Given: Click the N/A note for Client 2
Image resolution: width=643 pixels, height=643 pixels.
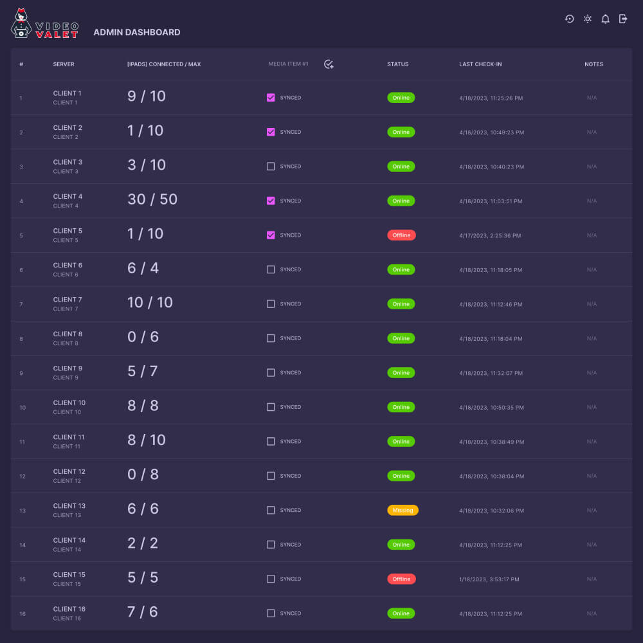Looking at the screenshot, I should 592,132.
